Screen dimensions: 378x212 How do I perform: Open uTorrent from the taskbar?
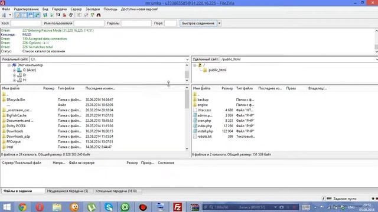(x=92, y=207)
